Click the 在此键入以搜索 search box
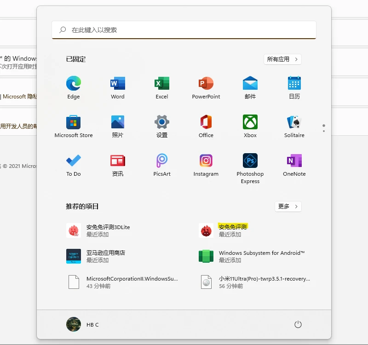 pyautogui.click(x=184, y=30)
